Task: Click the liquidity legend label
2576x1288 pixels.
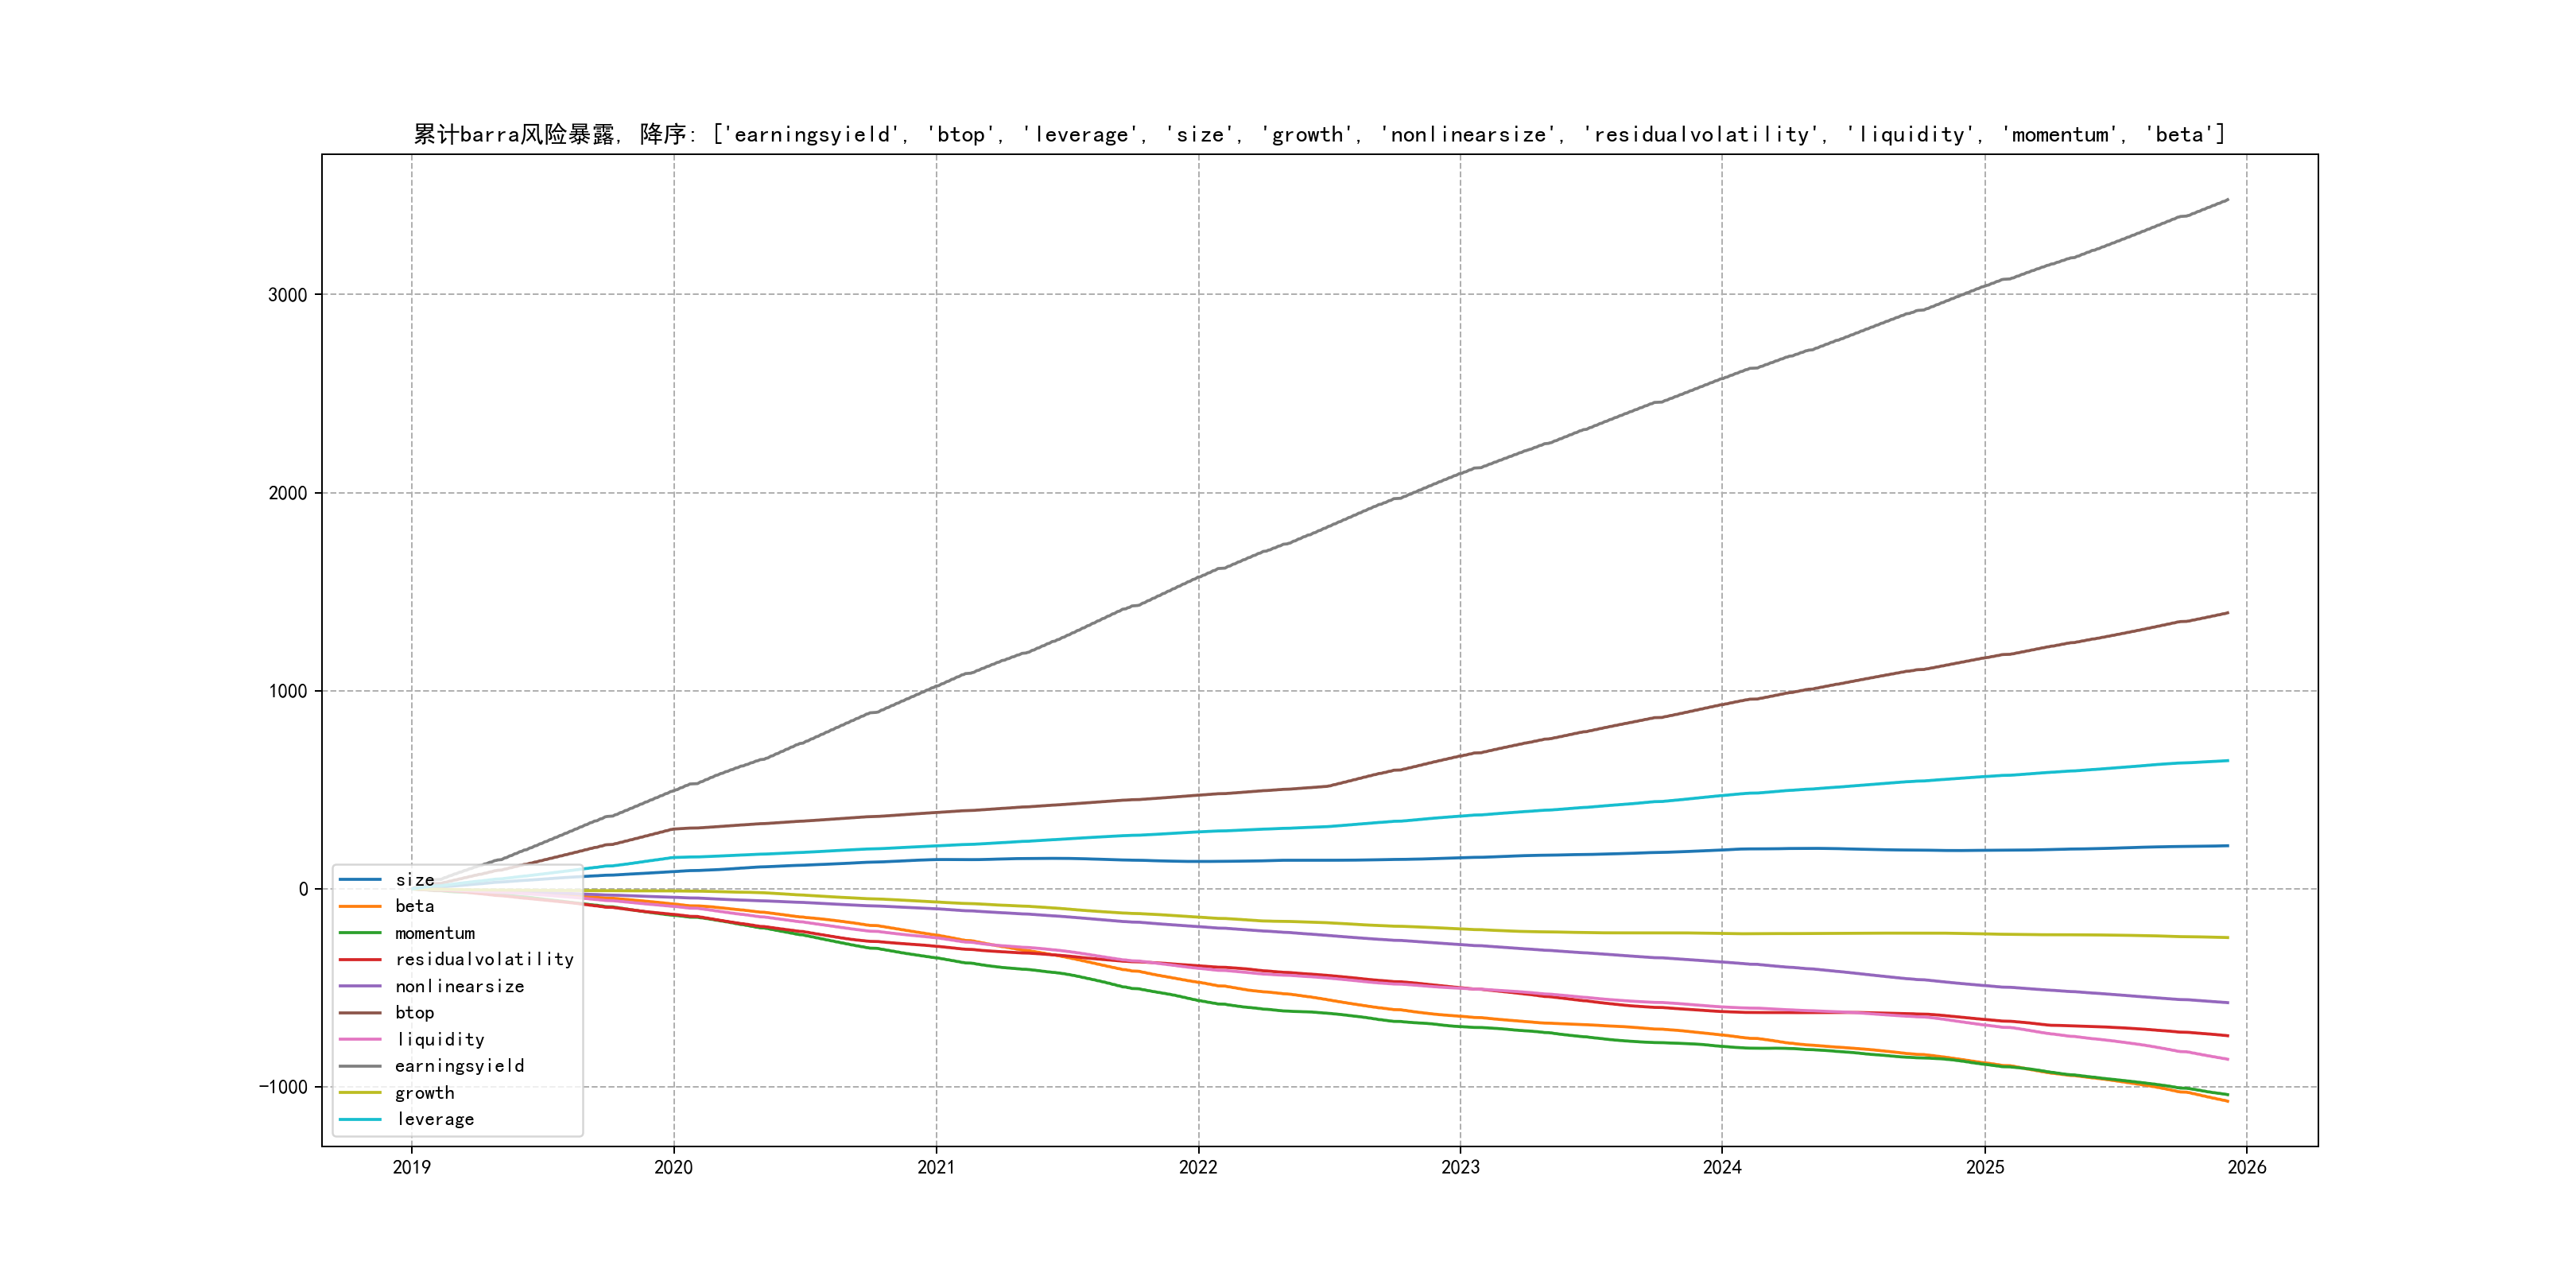Action: coord(440,1040)
